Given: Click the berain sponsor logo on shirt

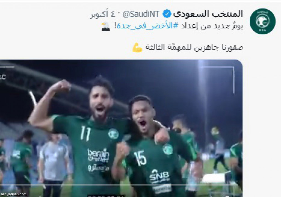Looking at the screenshot, I should 99,155.
